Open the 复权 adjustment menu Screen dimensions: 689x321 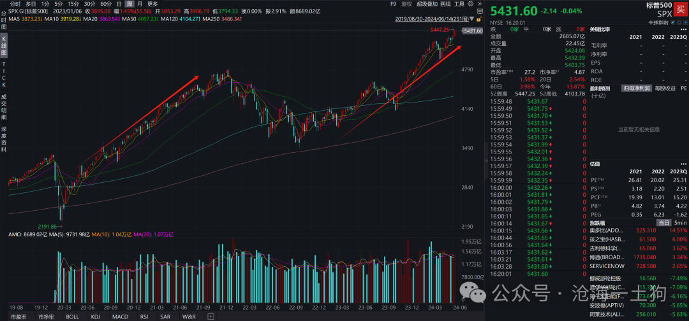pyautogui.click(x=407, y=4)
